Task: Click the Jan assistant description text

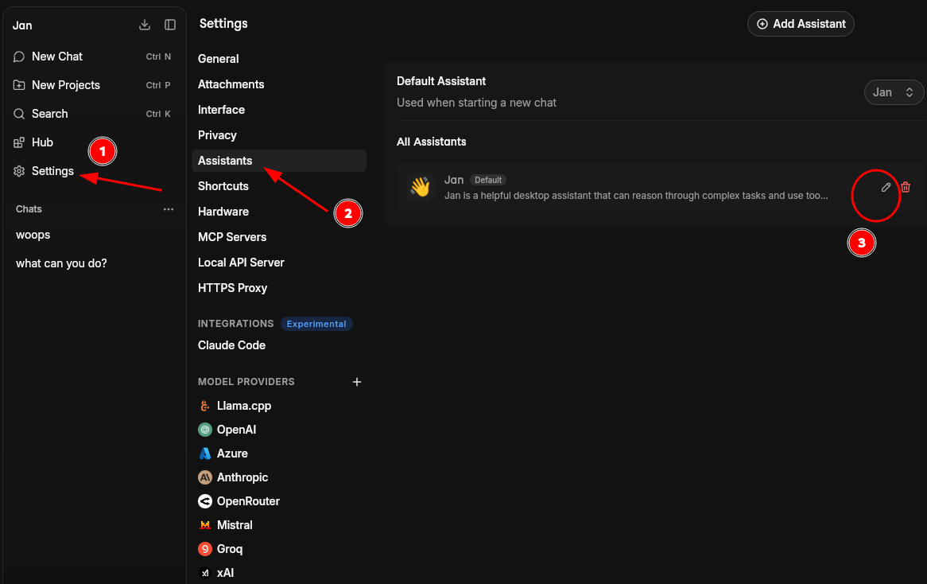Action: [635, 196]
